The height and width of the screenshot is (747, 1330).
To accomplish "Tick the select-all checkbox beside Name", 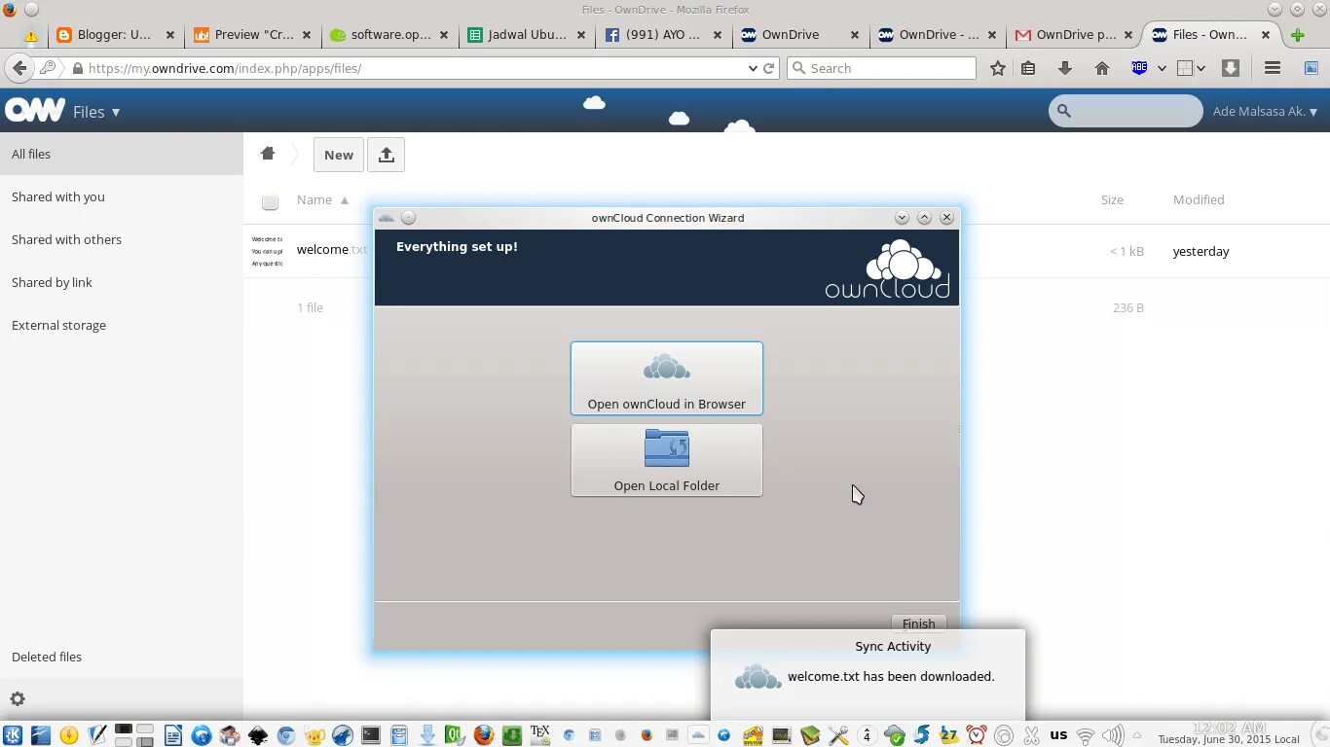I will pos(270,201).
